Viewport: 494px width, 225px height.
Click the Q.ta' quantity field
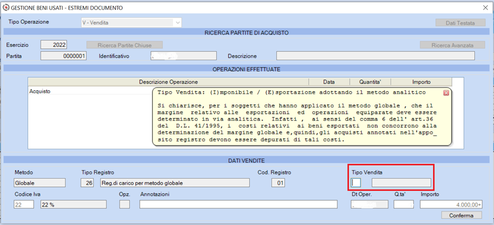click(404, 204)
